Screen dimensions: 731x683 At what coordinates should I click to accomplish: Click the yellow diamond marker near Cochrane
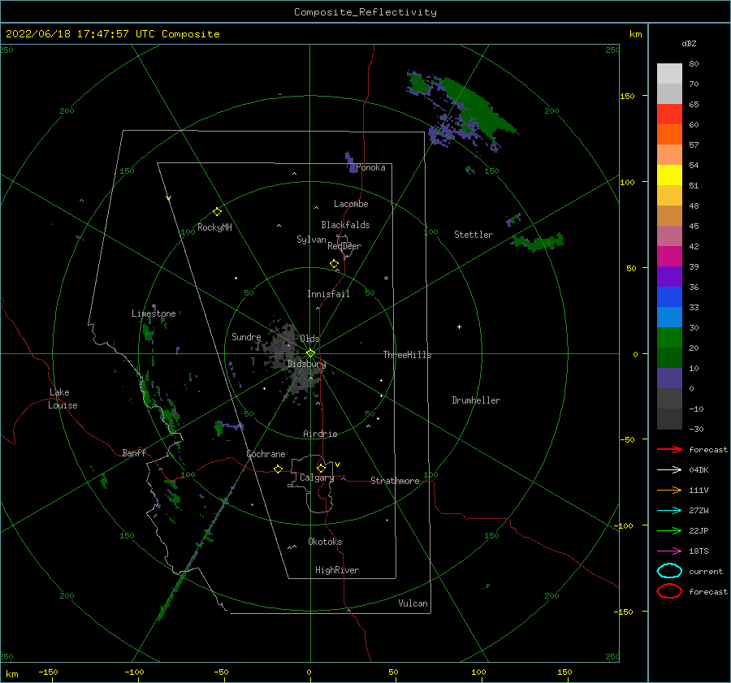278,469
